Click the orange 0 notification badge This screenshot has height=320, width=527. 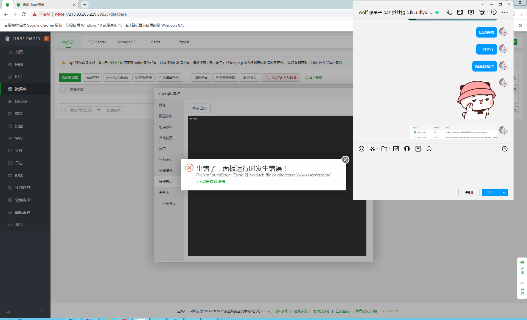46,39
